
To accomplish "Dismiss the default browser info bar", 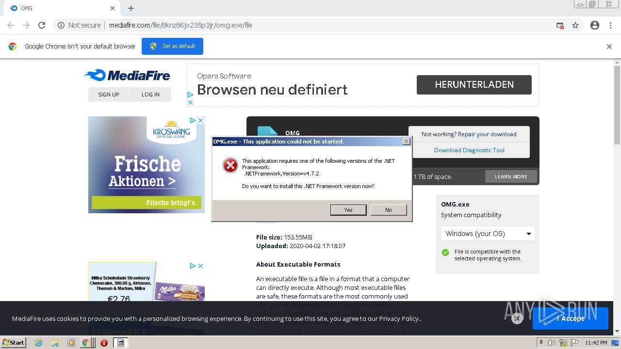I will (x=609, y=47).
